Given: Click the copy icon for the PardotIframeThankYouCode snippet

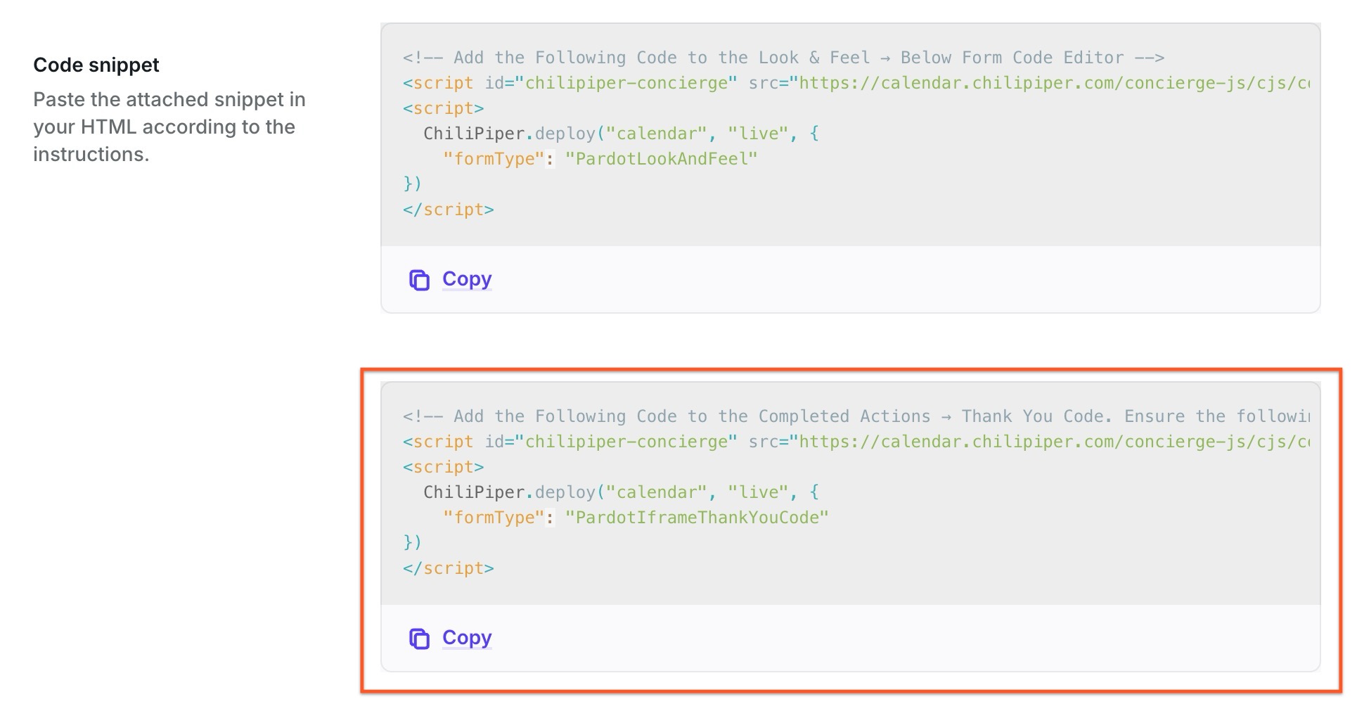Looking at the screenshot, I should click(x=419, y=639).
